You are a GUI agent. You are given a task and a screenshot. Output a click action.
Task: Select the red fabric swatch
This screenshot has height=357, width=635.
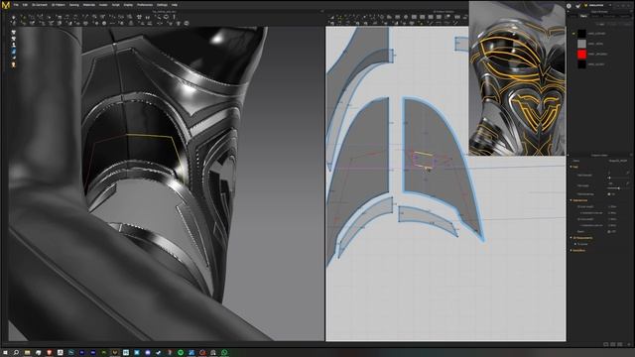click(x=581, y=55)
